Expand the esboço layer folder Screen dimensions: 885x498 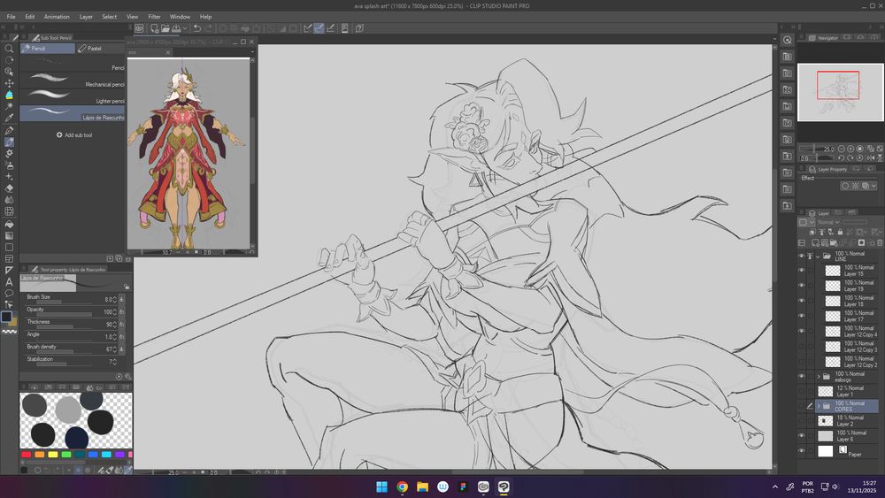818,376
